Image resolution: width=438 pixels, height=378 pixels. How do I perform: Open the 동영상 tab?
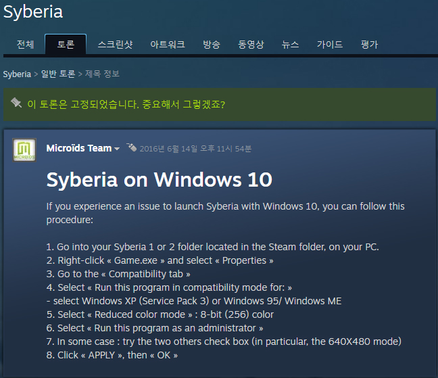(x=251, y=45)
